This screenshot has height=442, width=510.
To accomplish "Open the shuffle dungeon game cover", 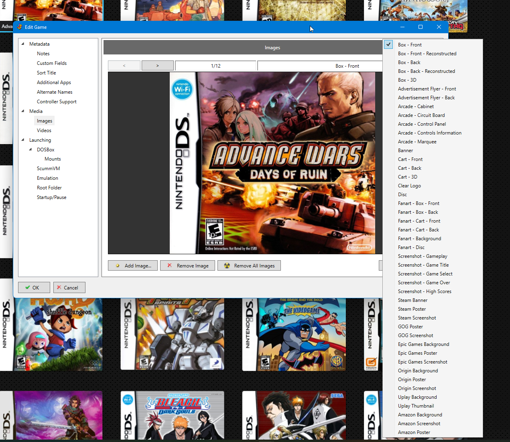I will coord(51,334).
